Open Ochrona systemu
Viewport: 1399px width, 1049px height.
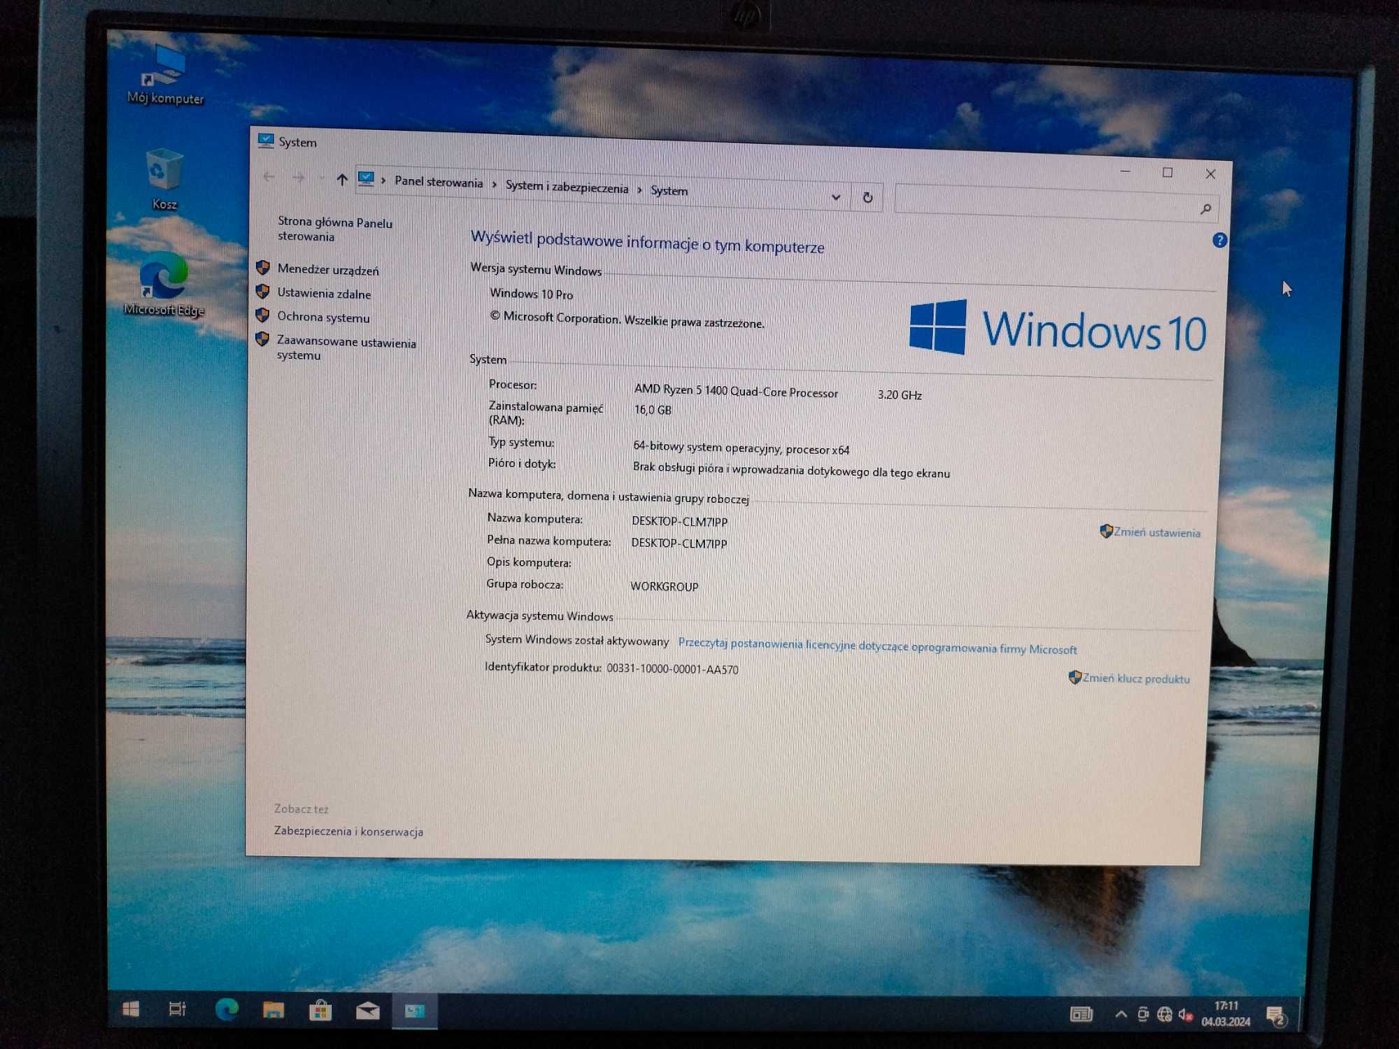(323, 317)
